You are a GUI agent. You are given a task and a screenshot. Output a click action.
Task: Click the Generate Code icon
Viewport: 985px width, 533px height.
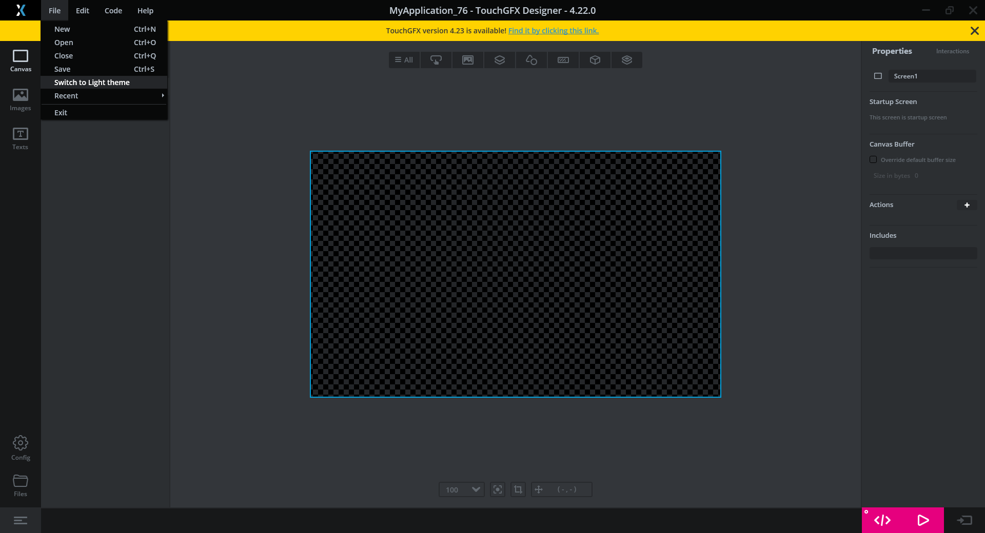[x=882, y=520]
